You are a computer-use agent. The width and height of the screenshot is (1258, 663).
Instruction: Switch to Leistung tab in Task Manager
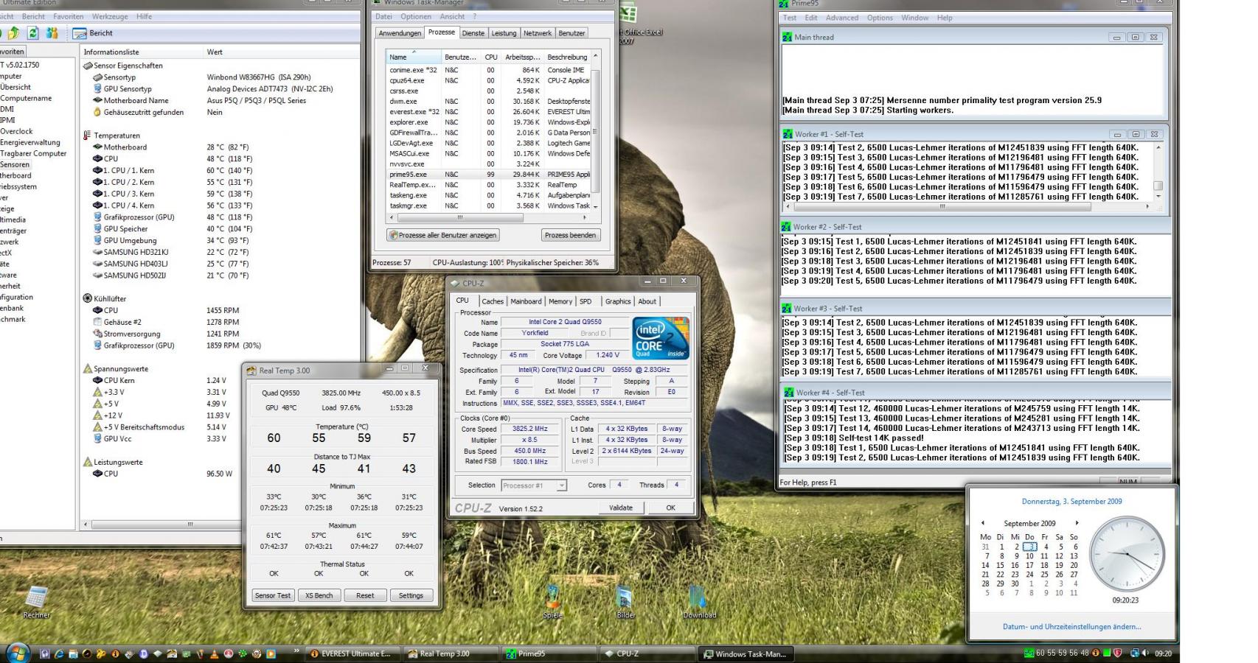[x=504, y=33]
